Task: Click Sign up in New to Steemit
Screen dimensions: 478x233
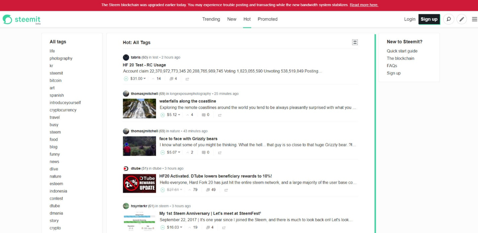Action: 394,73
